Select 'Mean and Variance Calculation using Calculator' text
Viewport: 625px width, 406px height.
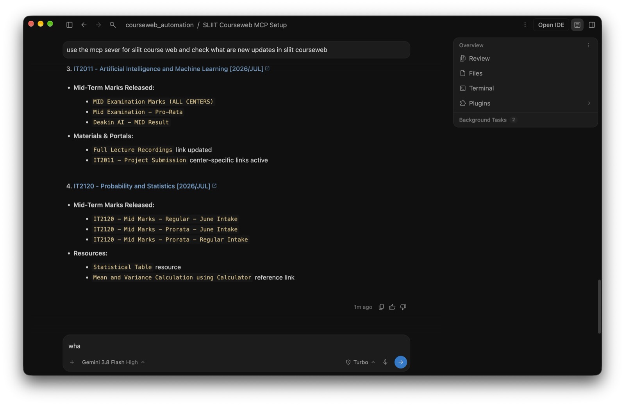pos(172,277)
